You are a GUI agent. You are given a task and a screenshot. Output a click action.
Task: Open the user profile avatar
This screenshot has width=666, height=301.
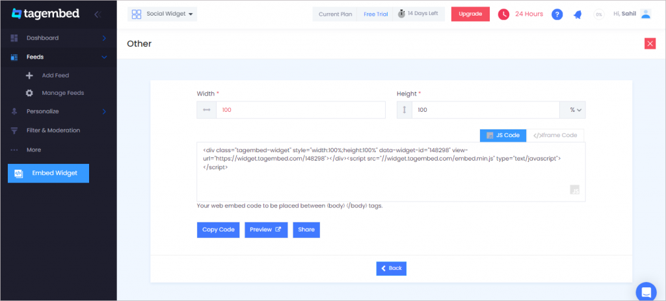click(x=646, y=14)
